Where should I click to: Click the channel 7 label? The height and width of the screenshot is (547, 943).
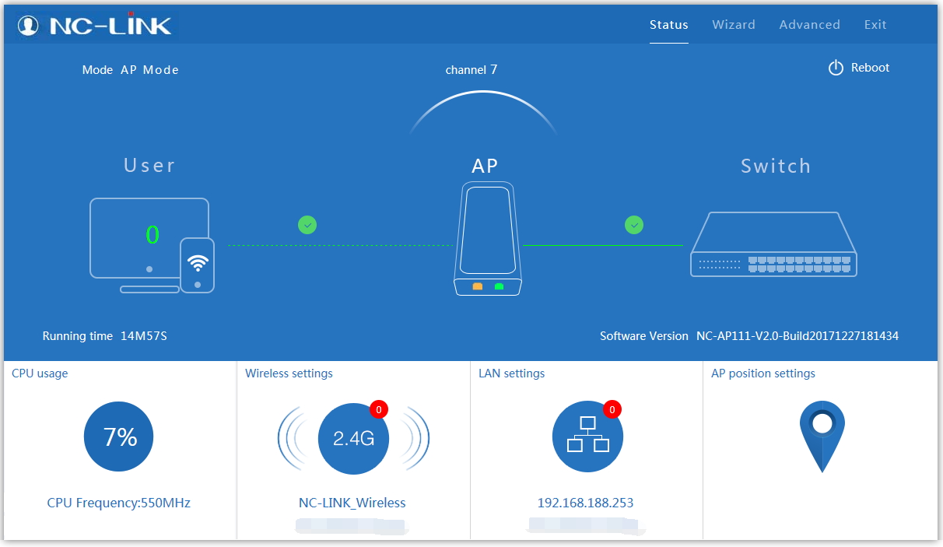click(x=471, y=70)
